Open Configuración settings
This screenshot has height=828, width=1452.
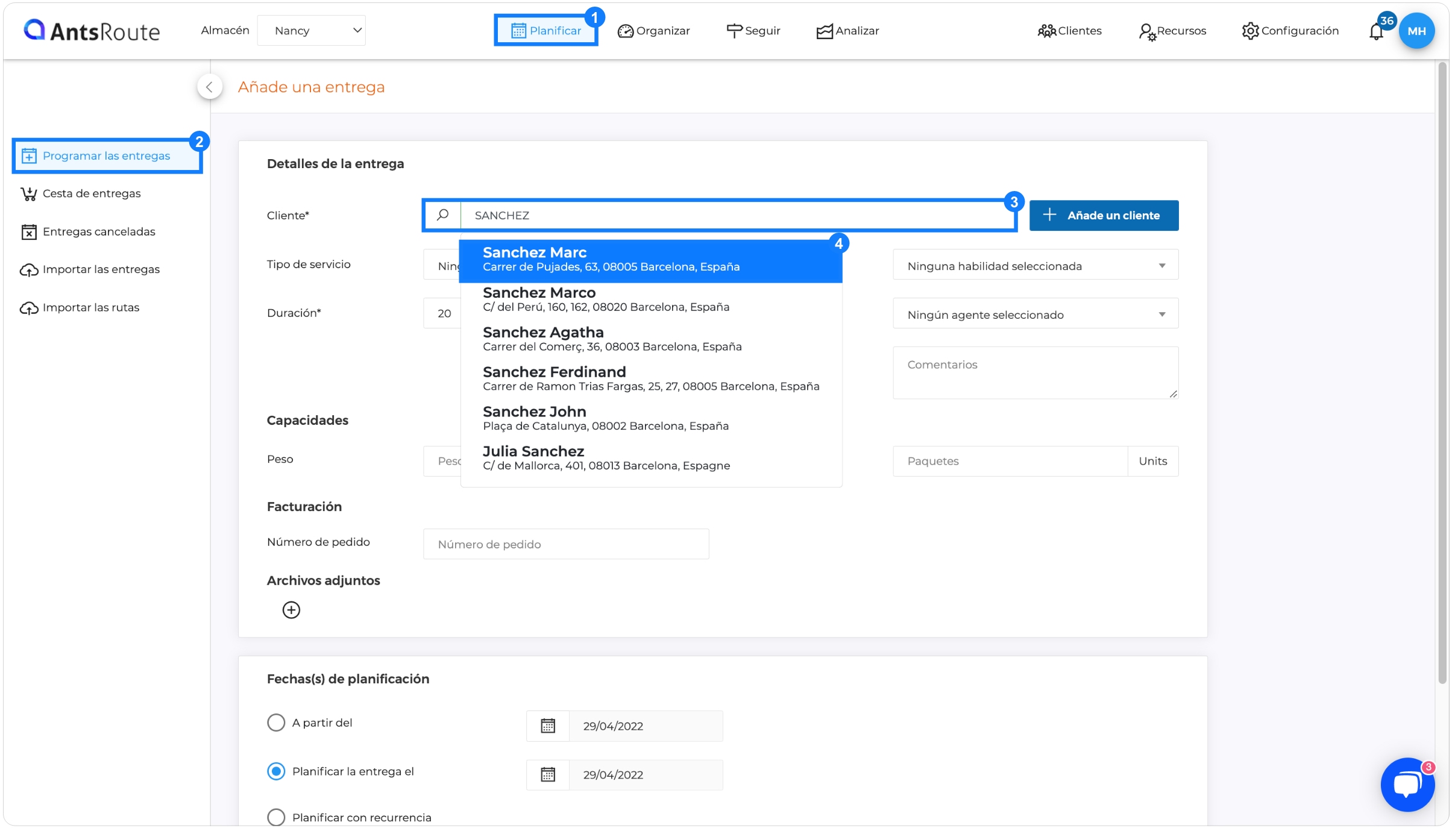click(x=1290, y=31)
